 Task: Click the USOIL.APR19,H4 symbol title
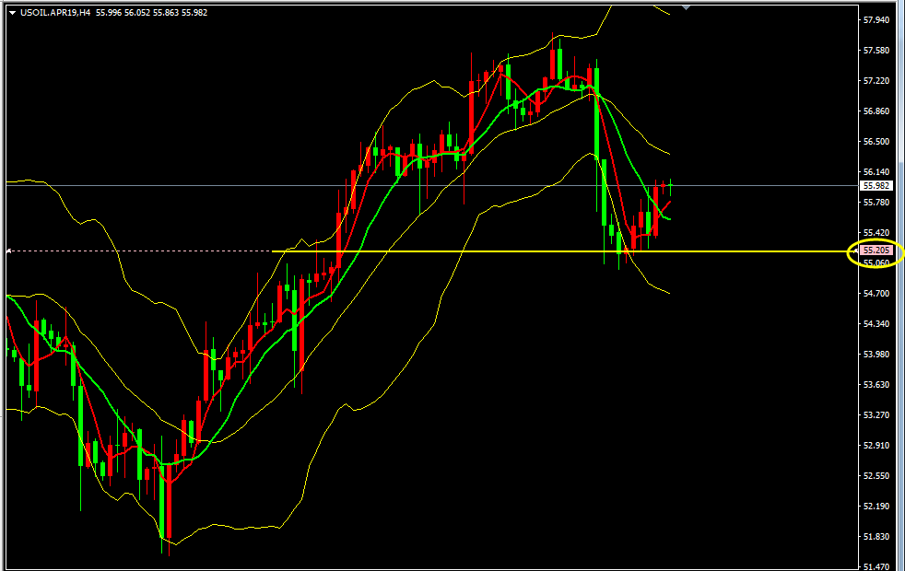point(55,13)
